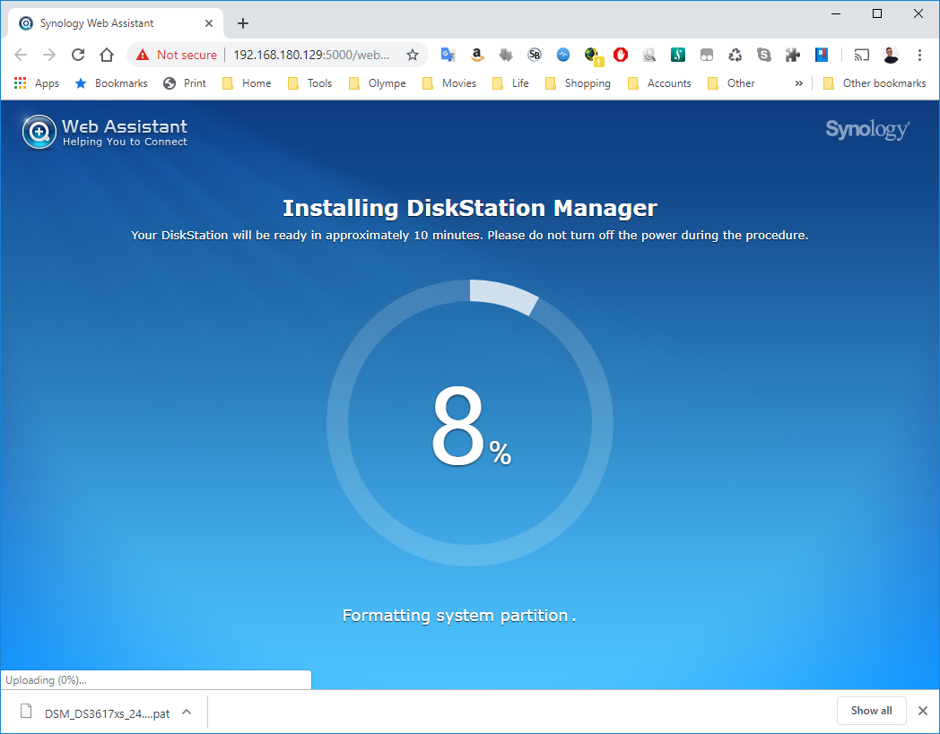Screen dimensions: 940x734
Task: Open the Home bookmarks folder
Action: pyautogui.click(x=247, y=83)
